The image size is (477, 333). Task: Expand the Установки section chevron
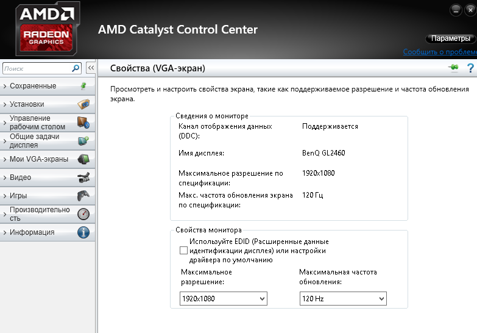click(4, 104)
